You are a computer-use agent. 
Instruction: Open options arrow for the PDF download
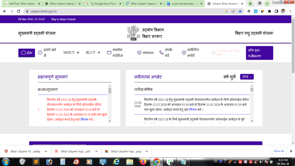tap(96, 151)
